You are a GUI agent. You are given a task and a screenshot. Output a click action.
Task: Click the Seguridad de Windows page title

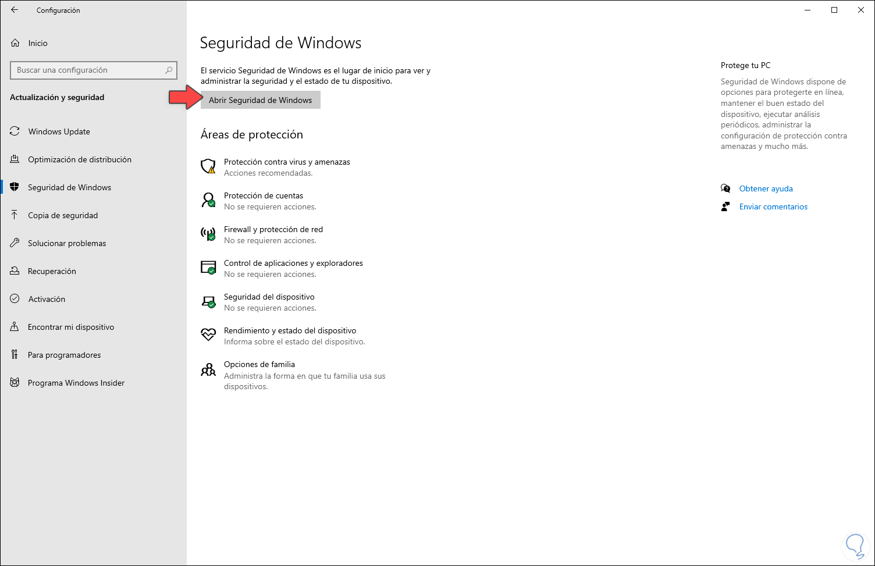(280, 43)
